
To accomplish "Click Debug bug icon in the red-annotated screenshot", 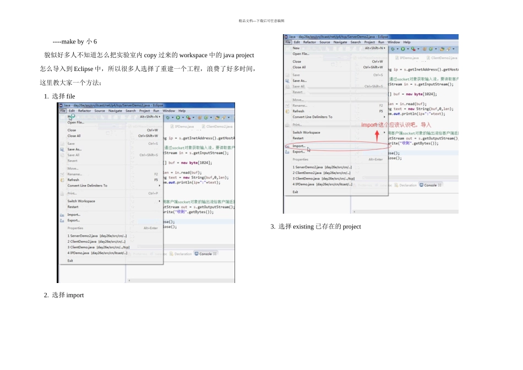I will [393, 49].
